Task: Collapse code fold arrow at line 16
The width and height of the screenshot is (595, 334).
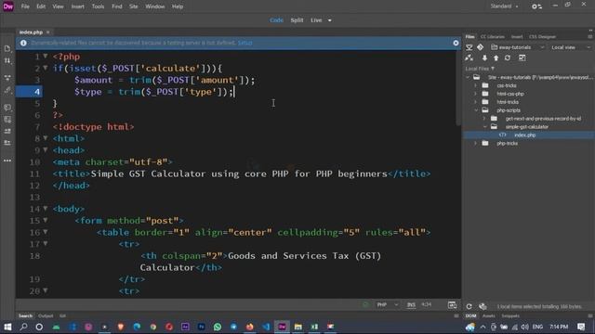Action: coord(46,232)
